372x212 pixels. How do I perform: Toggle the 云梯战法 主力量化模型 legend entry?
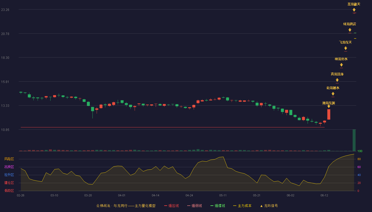126,206
